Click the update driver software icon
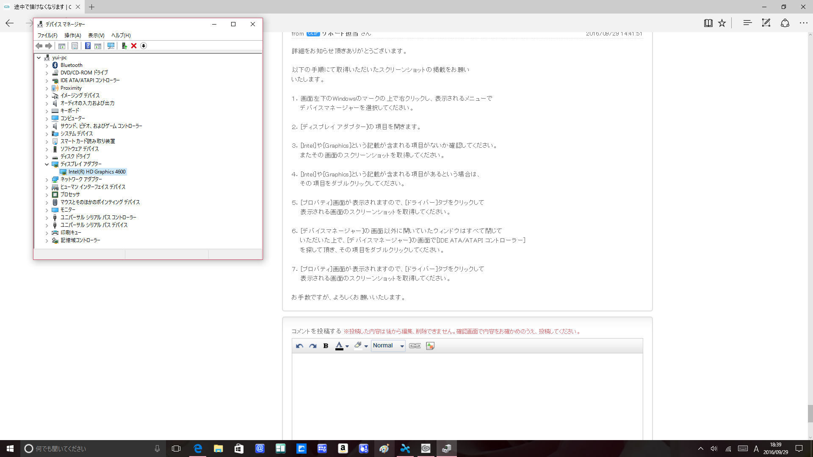This screenshot has width=813, height=457. pyautogui.click(x=124, y=46)
